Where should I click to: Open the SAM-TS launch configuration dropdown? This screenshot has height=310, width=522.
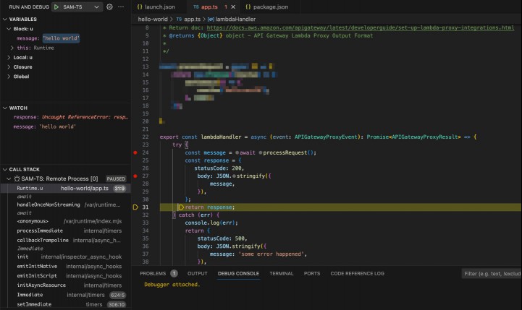[96, 7]
